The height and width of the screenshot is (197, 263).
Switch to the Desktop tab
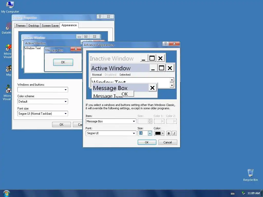pyautogui.click(x=34, y=26)
